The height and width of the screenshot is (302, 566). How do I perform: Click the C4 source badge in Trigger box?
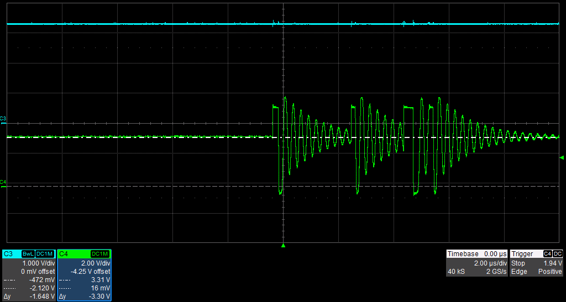(548, 254)
